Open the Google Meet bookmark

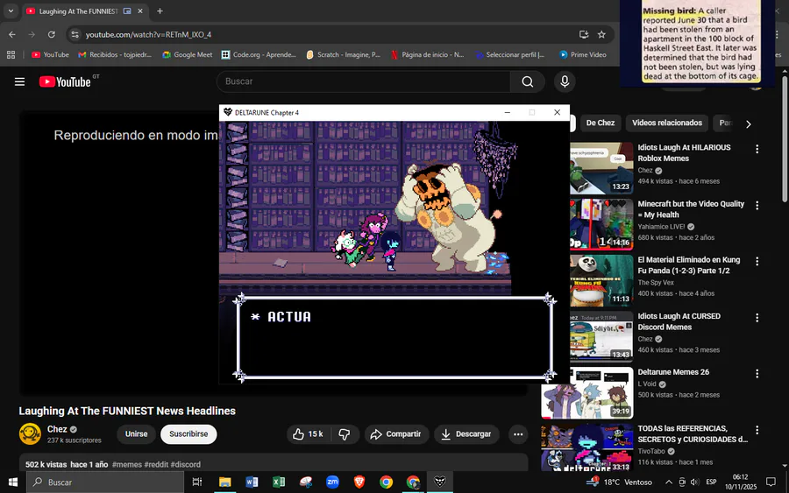click(x=188, y=55)
